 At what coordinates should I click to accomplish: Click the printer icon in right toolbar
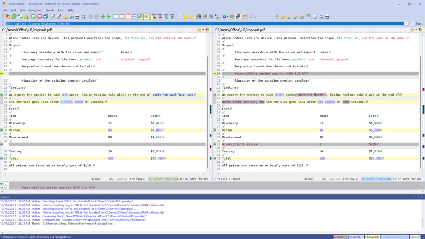pyautogui.click(x=327, y=17)
